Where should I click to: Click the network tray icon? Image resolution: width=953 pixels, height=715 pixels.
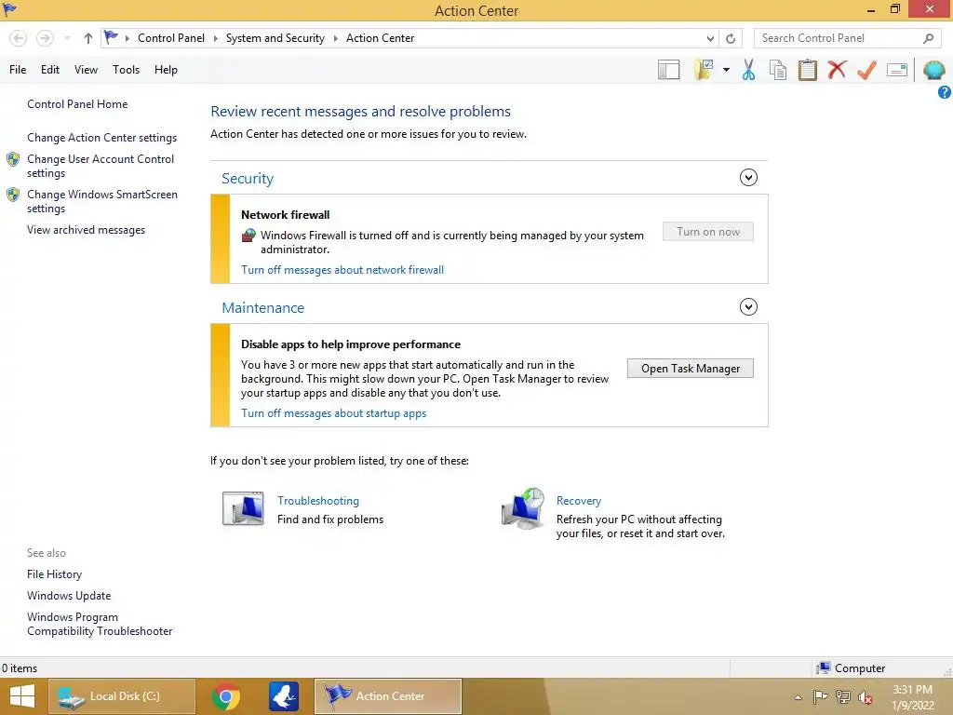tap(843, 697)
